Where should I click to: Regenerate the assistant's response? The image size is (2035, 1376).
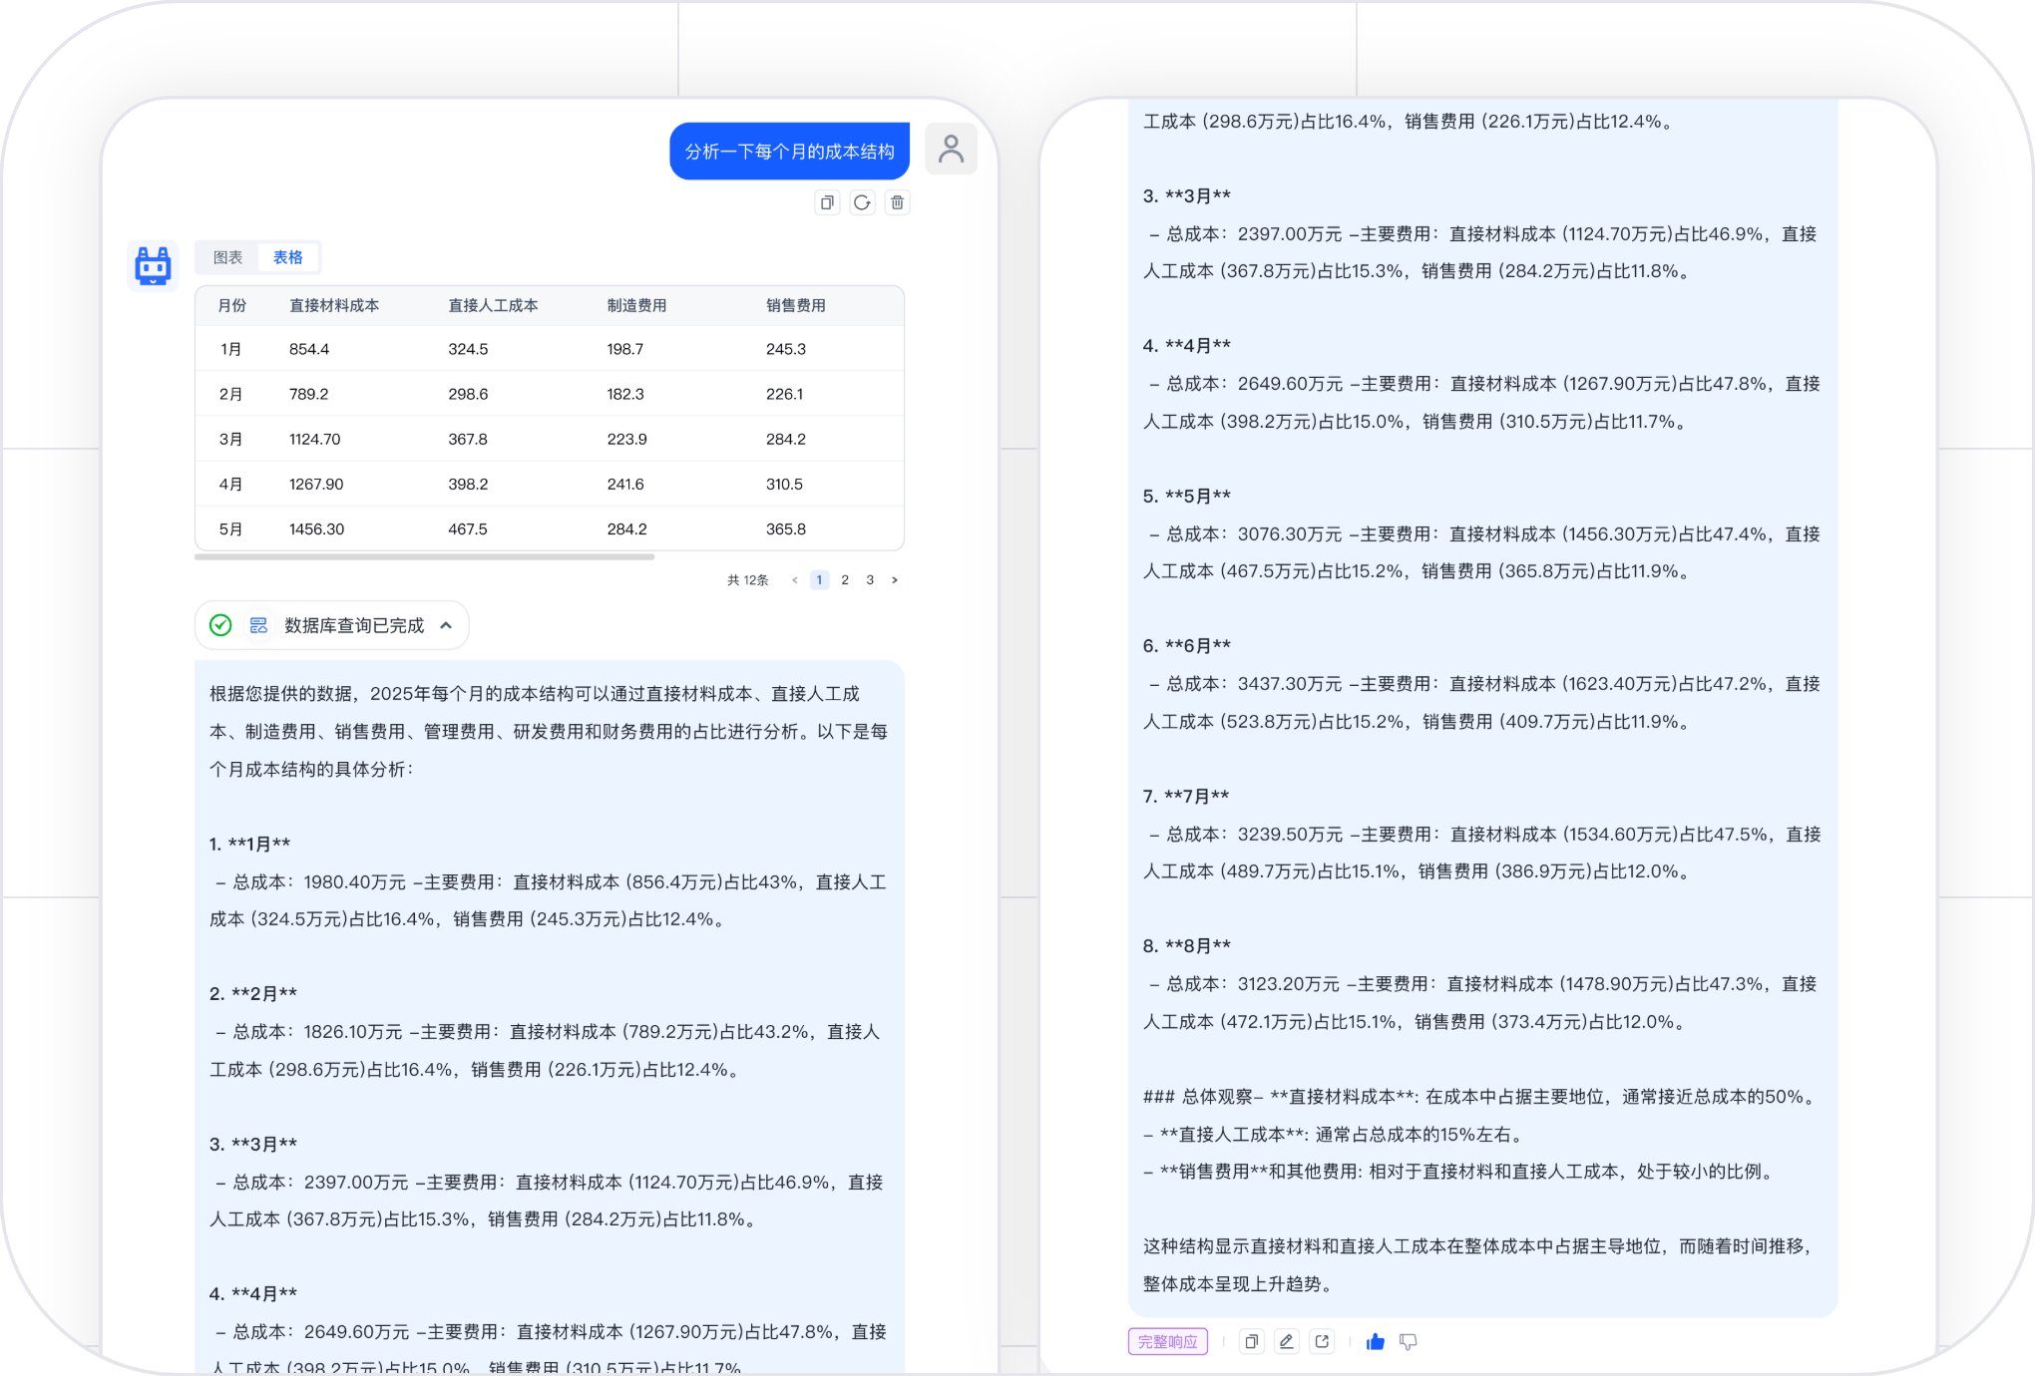862,201
